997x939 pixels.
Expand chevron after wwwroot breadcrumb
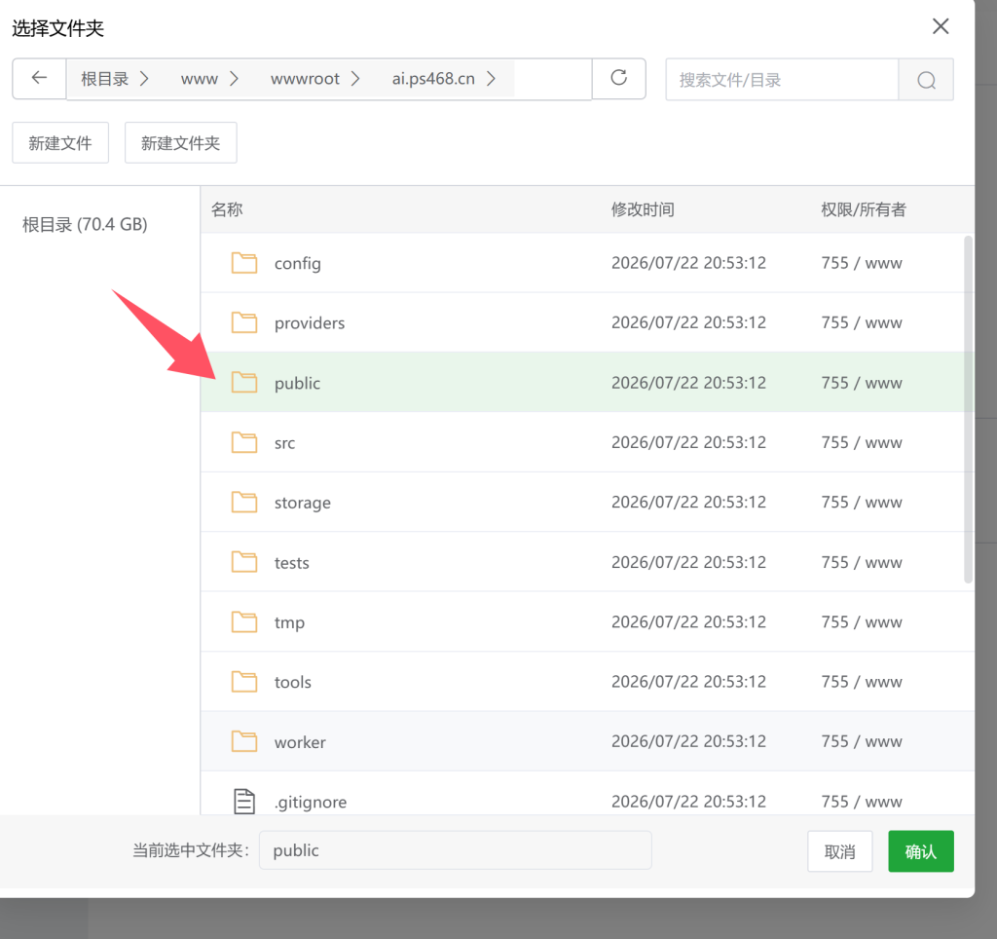click(355, 79)
